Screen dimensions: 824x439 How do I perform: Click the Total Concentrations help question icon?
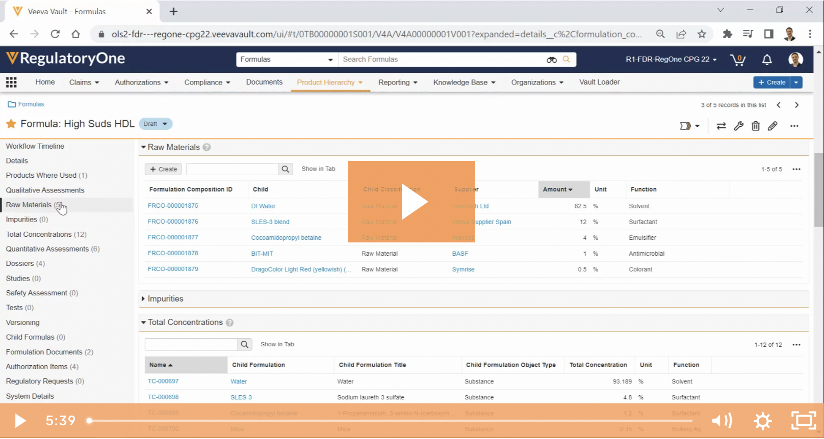pos(229,322)
